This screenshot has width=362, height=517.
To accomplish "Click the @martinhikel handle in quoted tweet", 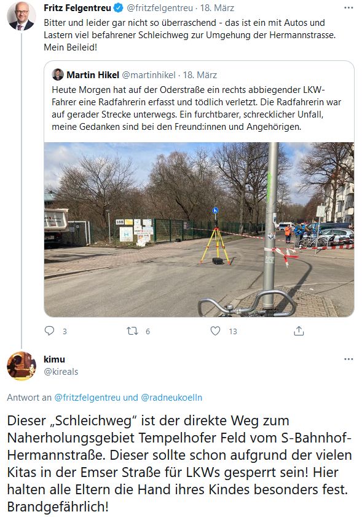I will (x=149, y=75).
